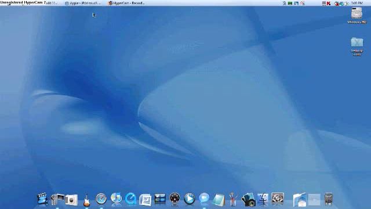This screenshot has width=371, height=209.
Task: Open the round black webcam-style icon in dock
Action: (174, 199)
